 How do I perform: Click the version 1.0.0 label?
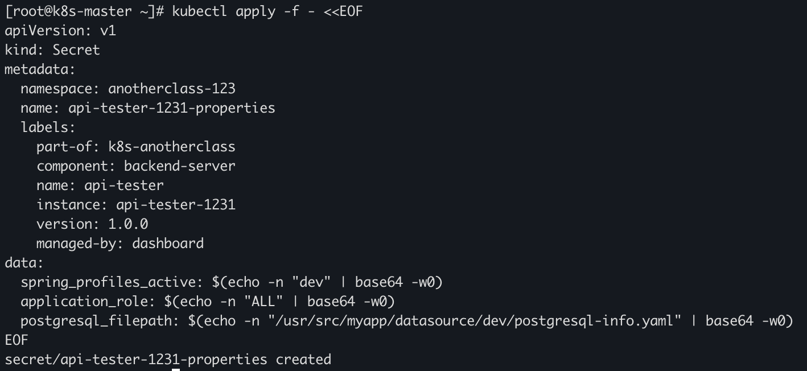(x=92, y=224)
